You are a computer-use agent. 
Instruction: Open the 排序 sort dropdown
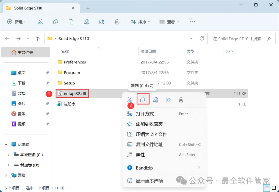[141, 22]
